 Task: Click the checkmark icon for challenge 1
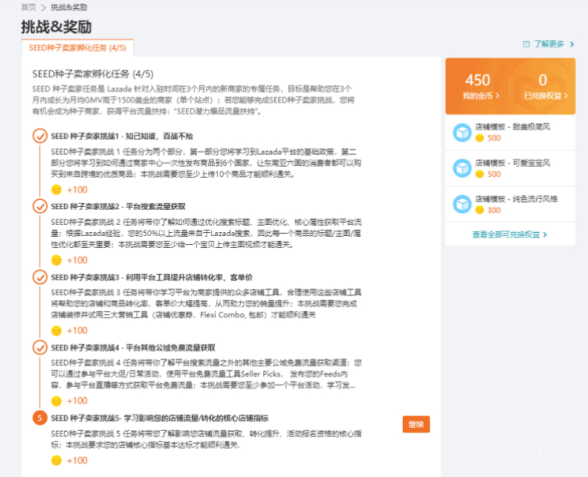point(39,136)
